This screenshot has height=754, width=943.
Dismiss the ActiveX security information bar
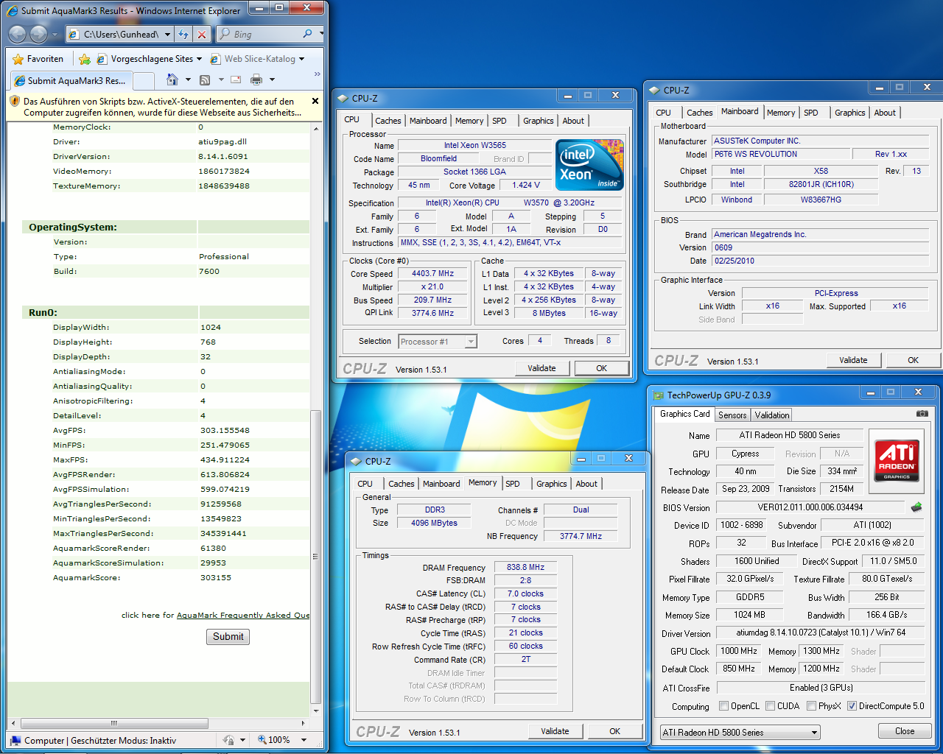click(x=315, y=101)
